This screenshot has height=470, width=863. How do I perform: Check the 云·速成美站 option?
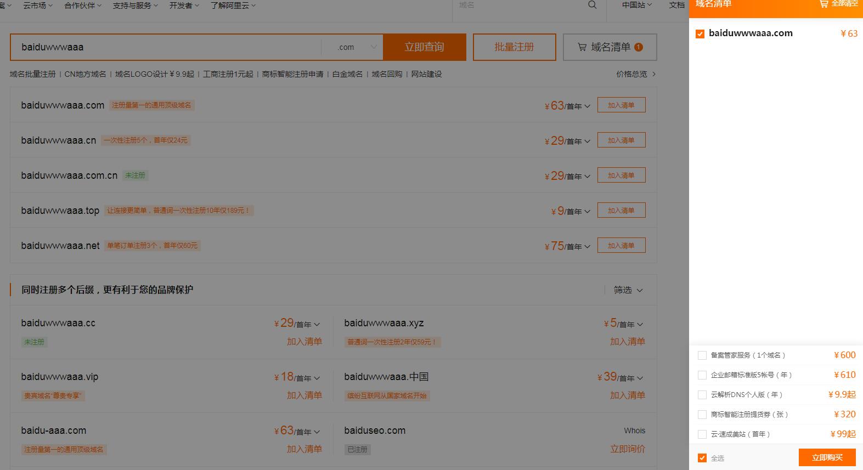(702, 434)
